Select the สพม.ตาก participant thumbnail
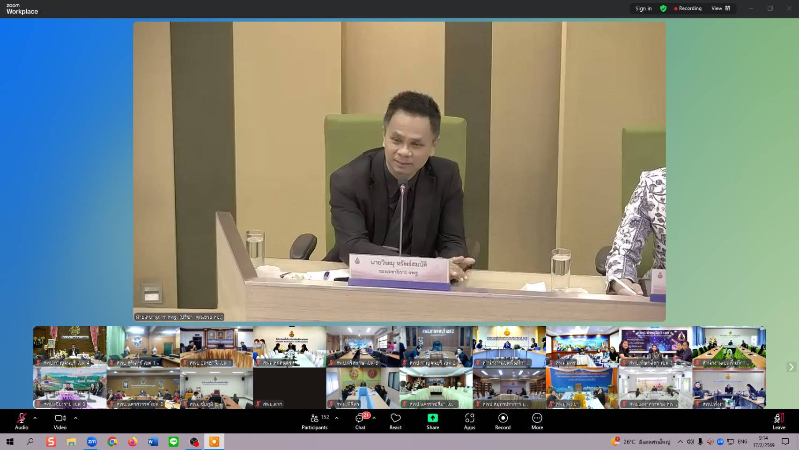The height and width of the screenshot is (450, 799). click(289, 388)
